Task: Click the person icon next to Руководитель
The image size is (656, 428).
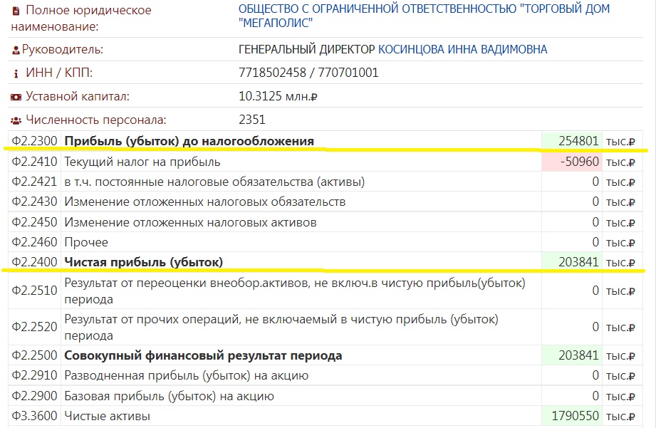Action: click(x=16, y=50)
